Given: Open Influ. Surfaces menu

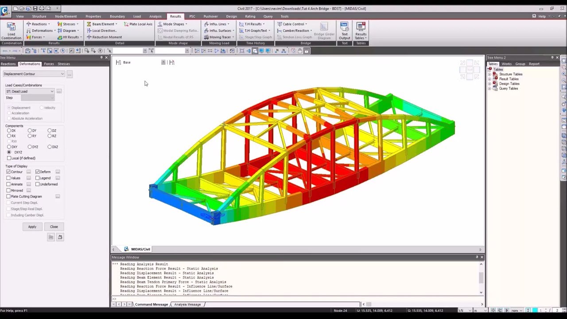Looking at the screenshot, I should click(219, 31).
